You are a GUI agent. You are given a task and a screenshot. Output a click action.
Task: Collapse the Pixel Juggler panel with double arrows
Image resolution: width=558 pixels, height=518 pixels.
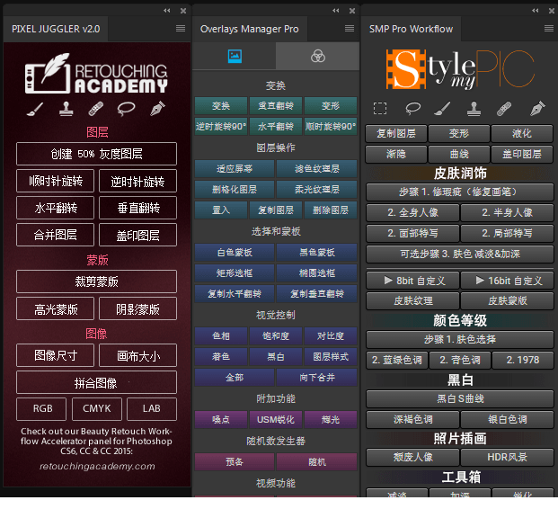(167, 11)
